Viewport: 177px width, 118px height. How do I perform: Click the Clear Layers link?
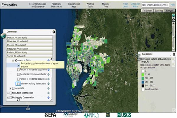pos(126,5)
